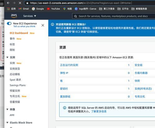Click the AWS logo home icon
The image size is (155, 128).
coord(14,16)
